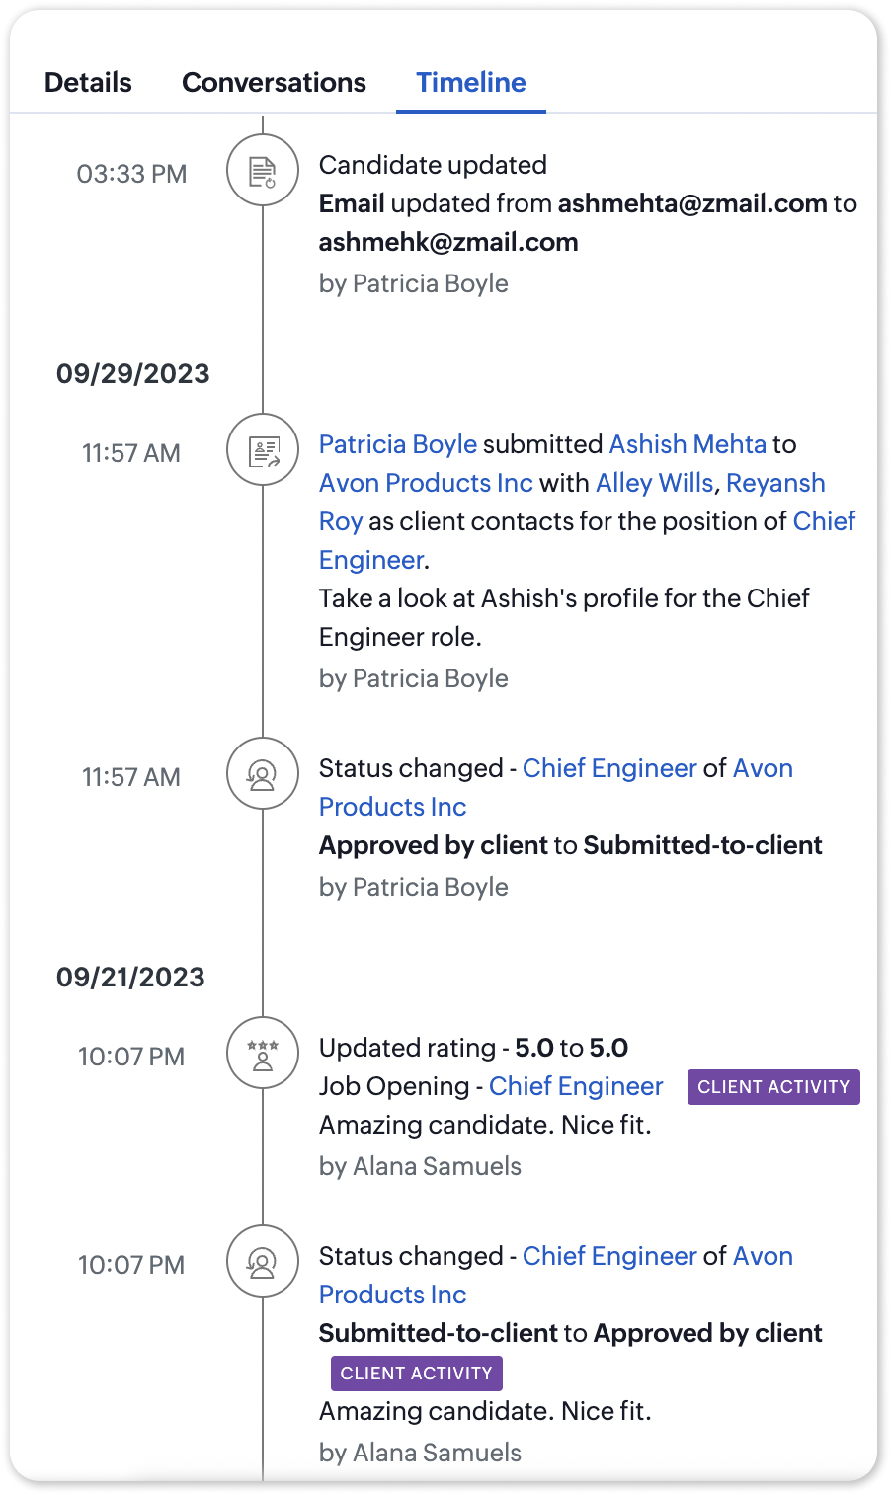Open the Conversations tab
Viewport: 891px width, 1495px height.
click(274, 82)
